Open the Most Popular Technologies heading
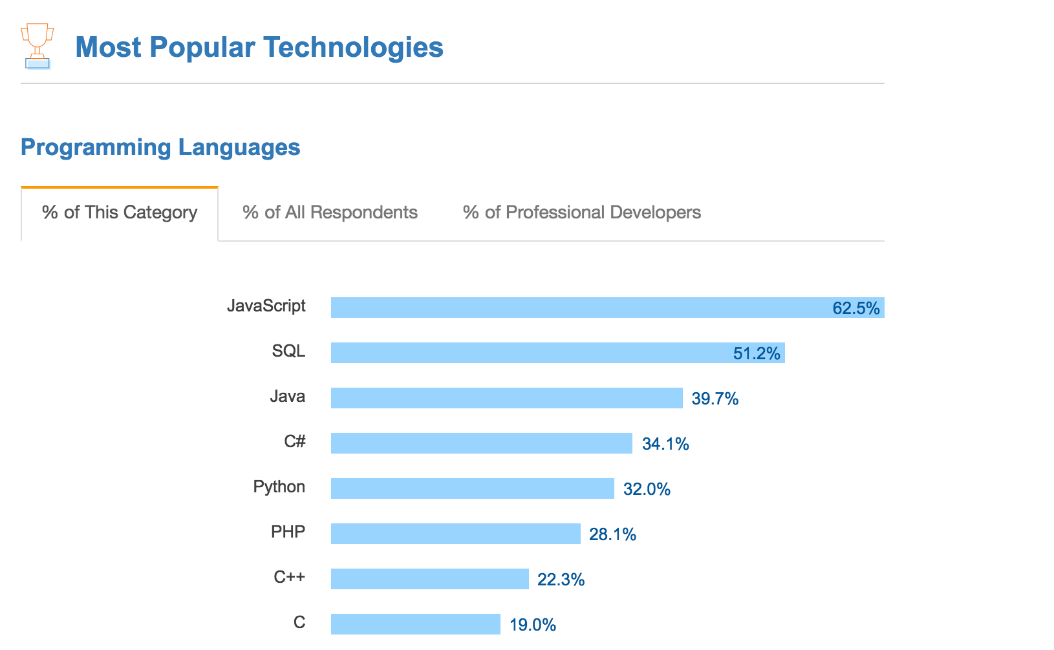Viewport: 1054px width, 650px height. pos(259,47)
